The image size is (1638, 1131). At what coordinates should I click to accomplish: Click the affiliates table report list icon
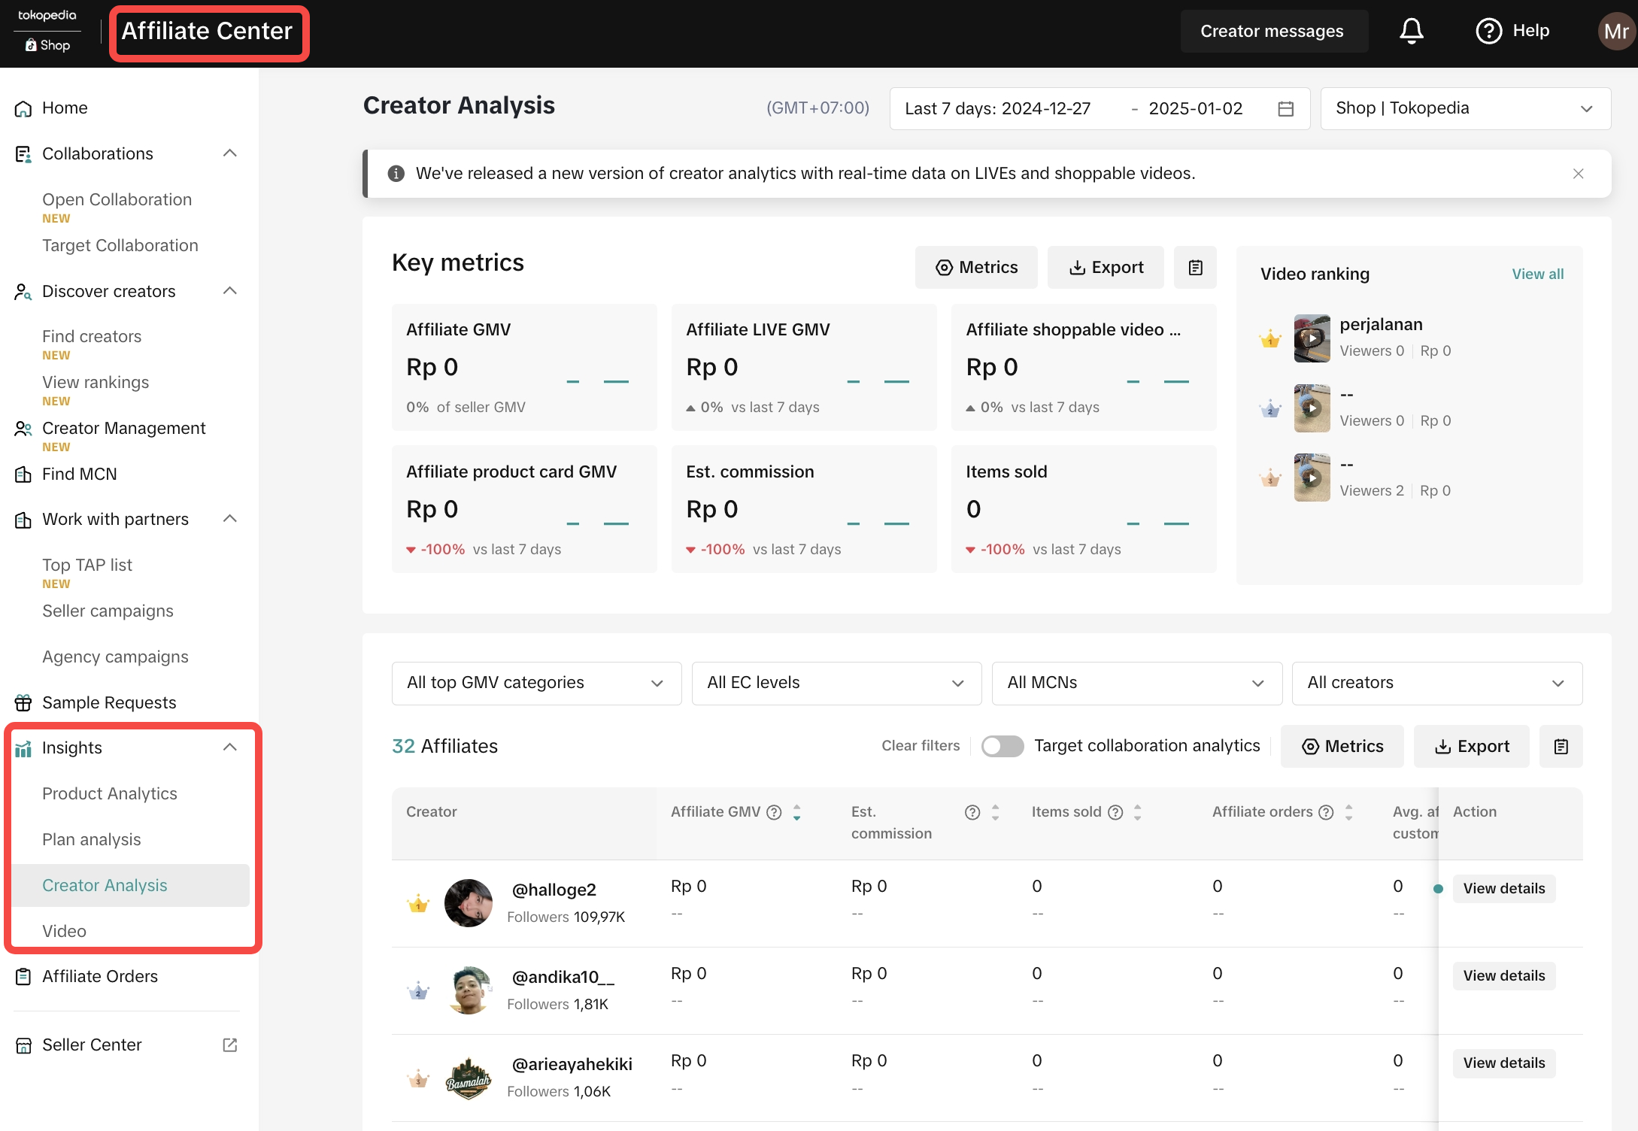[x=1561, y=747]
